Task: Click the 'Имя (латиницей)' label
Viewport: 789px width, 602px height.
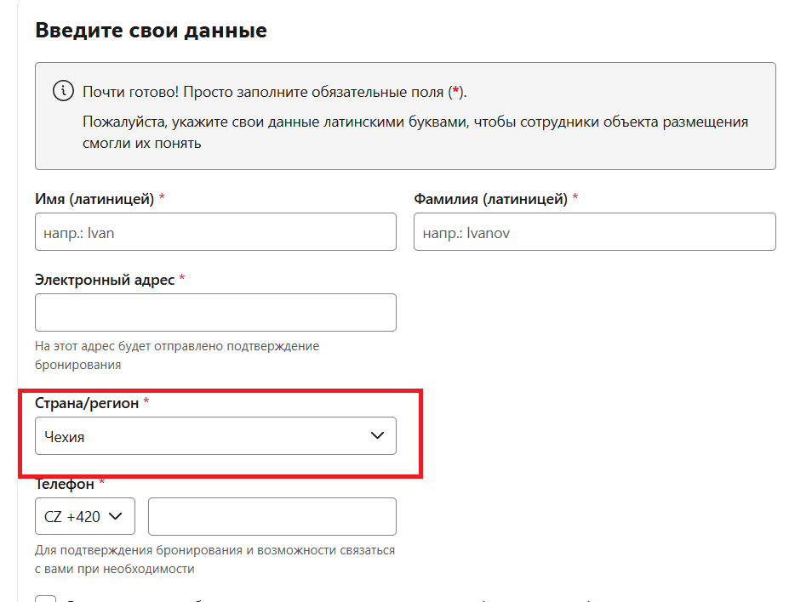Action: [x=94, y=199]
